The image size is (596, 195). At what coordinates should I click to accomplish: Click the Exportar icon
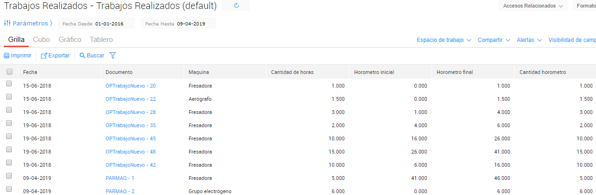tap(44, 56)
